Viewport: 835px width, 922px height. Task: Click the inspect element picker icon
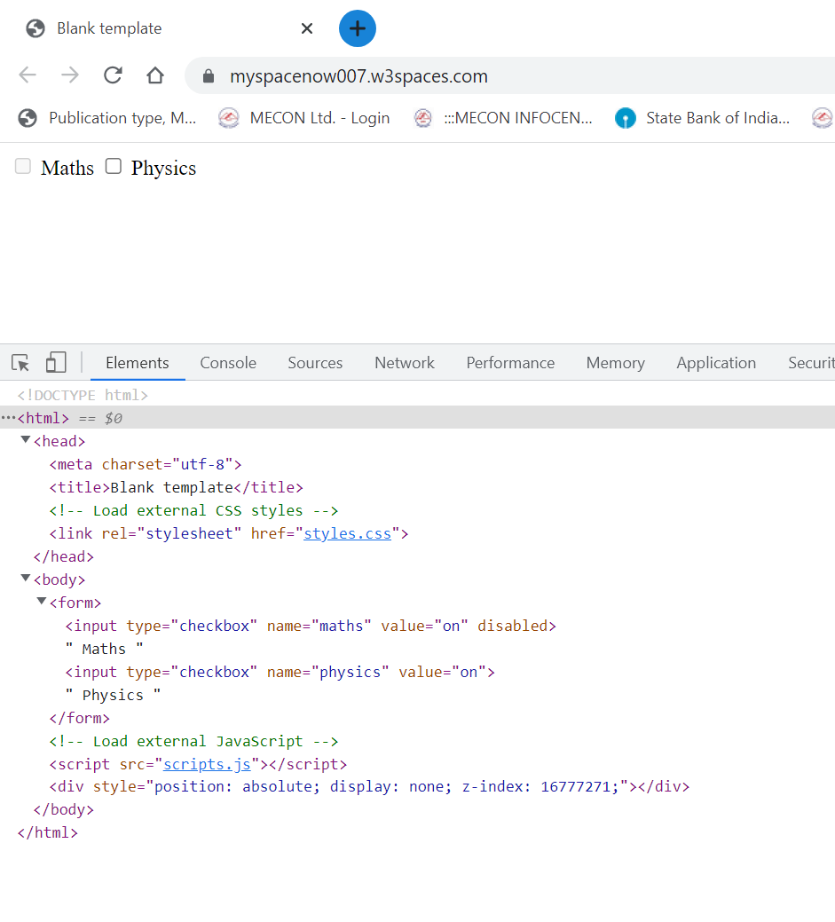click(20, 363)
